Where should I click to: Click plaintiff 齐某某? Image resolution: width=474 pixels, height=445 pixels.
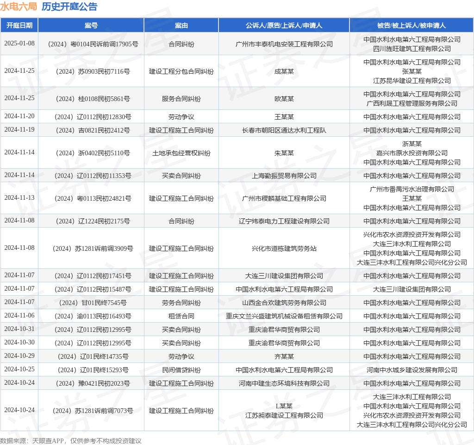coord(284,356)
